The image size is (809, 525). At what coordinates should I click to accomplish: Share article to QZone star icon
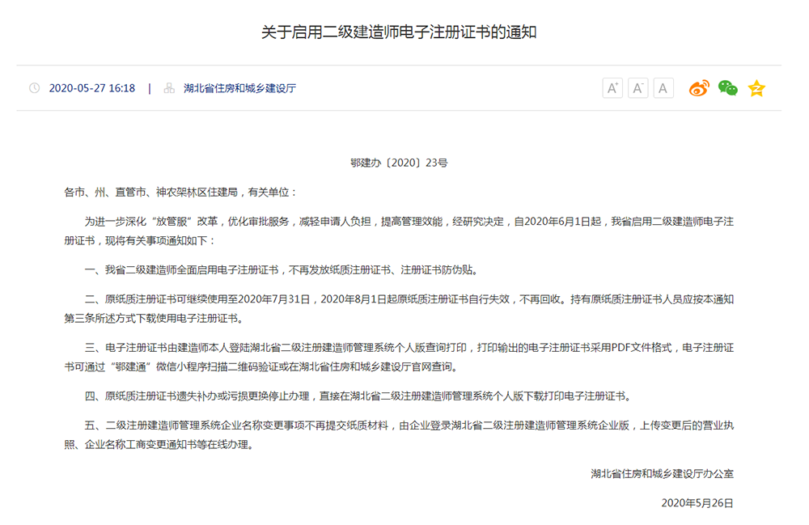tap(756, 88)
